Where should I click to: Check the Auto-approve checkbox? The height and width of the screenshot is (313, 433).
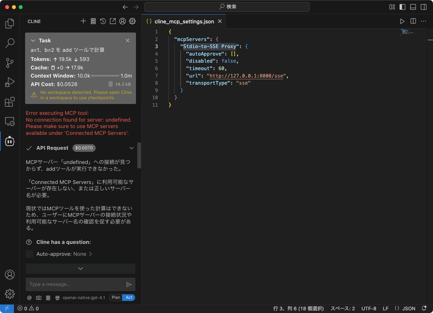coord(29,254)
